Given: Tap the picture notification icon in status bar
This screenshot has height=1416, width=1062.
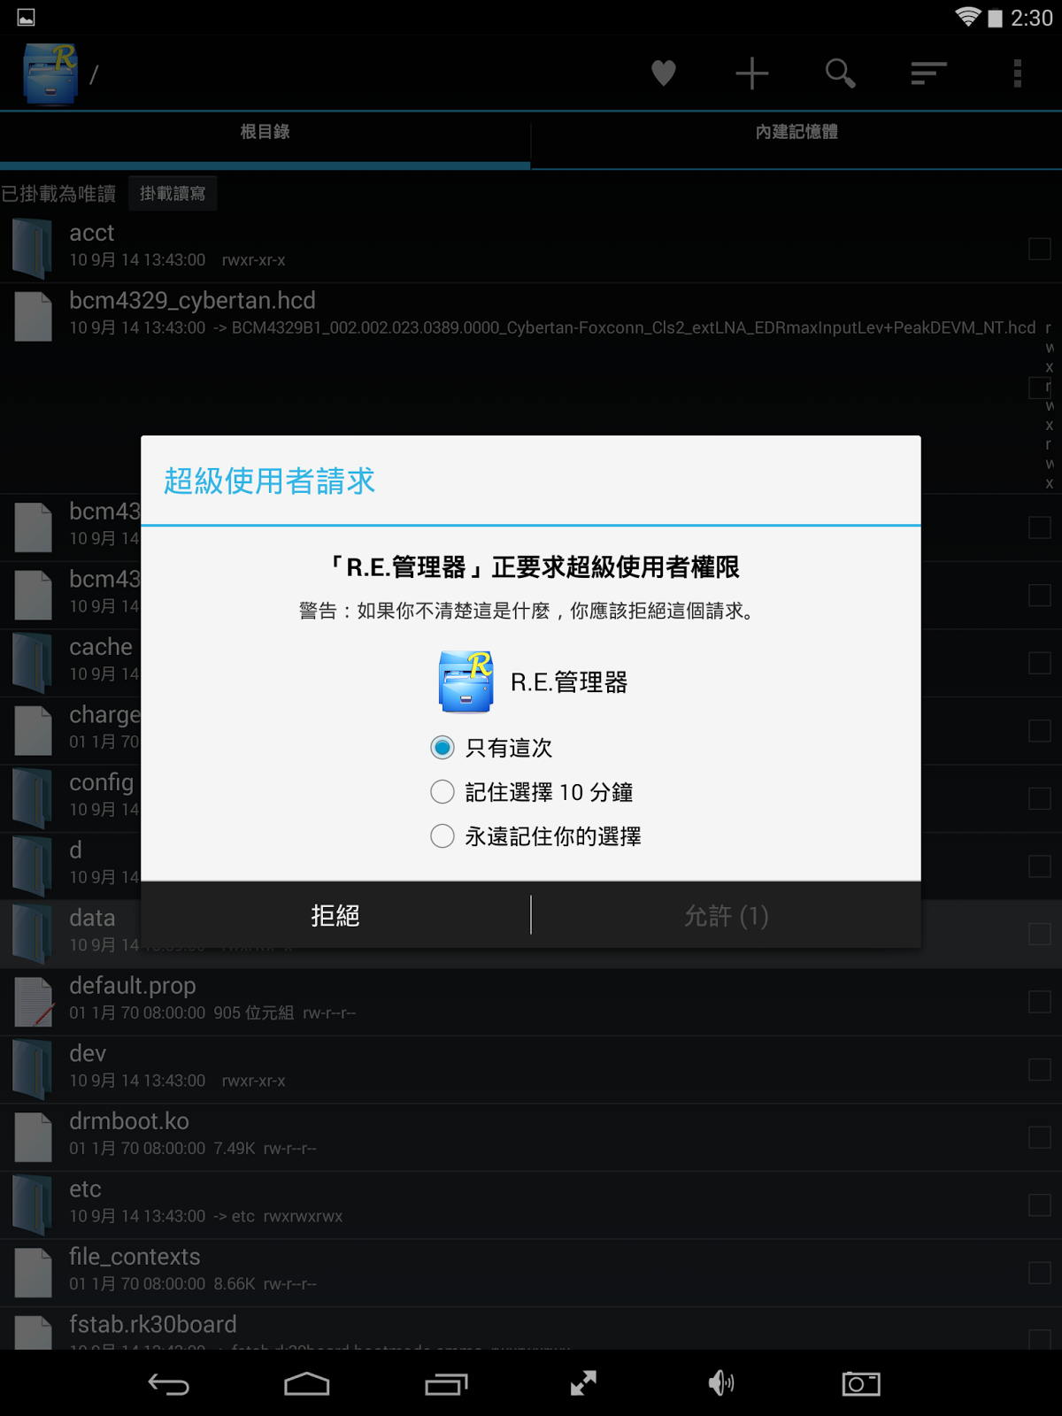Looking at the screenshot, I should 26,17.
